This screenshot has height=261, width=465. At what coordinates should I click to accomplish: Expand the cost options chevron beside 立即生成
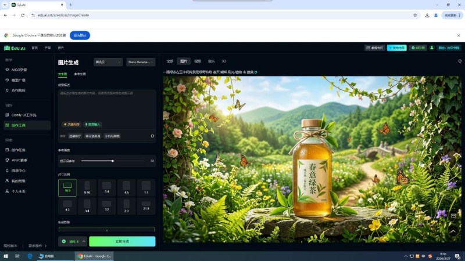[84, 241]
